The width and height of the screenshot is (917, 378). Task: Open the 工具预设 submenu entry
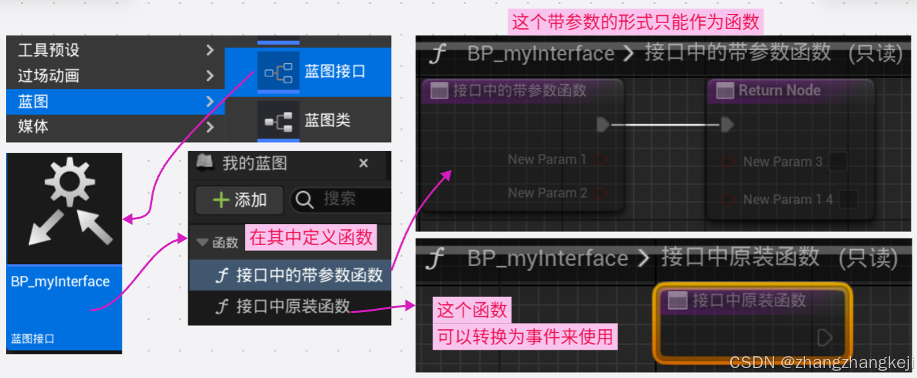pyautogui.click(x=116, y=50)
